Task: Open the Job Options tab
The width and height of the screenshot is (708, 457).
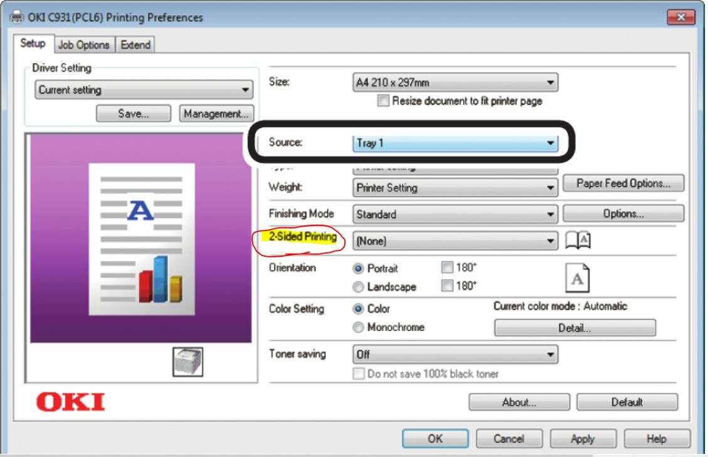Action: click(x=84, y=45)
